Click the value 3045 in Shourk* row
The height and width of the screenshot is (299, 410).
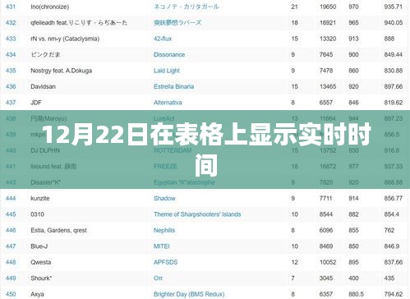tap(326, 278)
